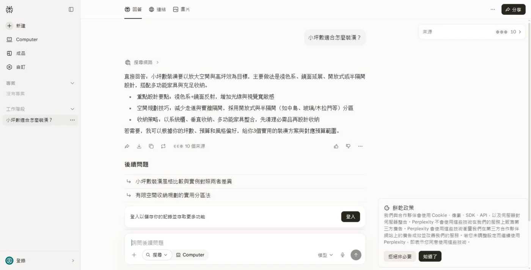This screenshot has height=270, width=531.
Task: Open the 登錄 account row in the sidebar
Action: click(40, 261)
